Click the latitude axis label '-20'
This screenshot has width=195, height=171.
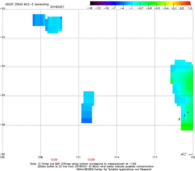click(2, 154)
